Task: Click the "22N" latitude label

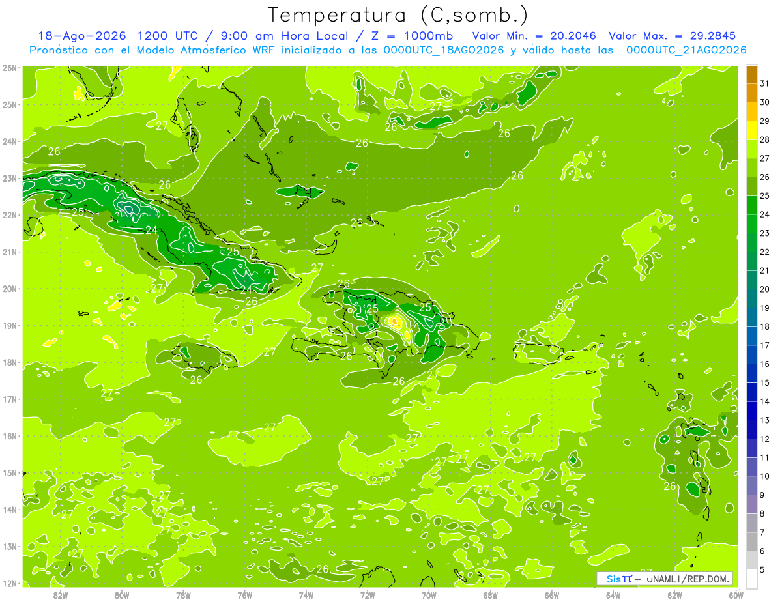Action: pos(10,215)
